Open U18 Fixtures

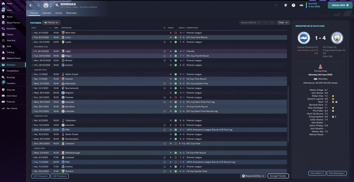click(x=59, y=176)
